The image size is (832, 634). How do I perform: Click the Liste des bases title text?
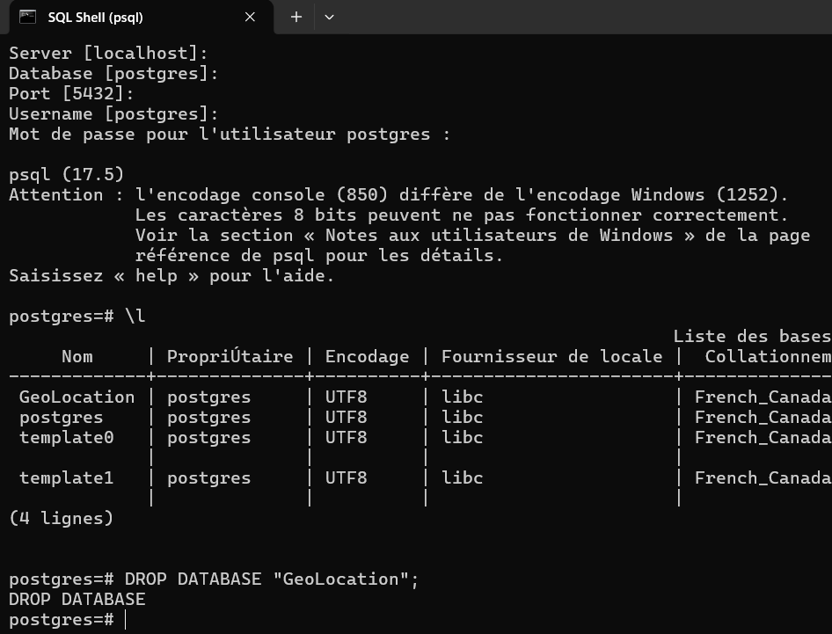(752, 337)
